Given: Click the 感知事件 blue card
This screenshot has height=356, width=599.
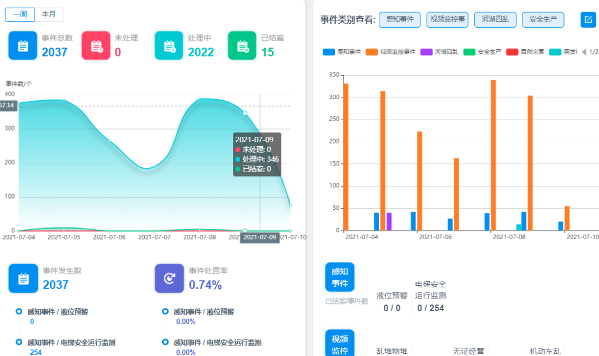Looking at the screenshot, I should click(x=339, y=277).
